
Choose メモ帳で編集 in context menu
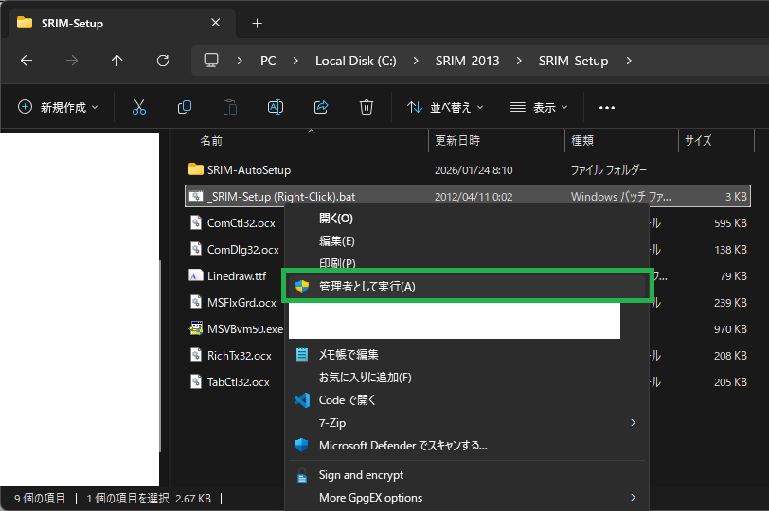point(349,355)
